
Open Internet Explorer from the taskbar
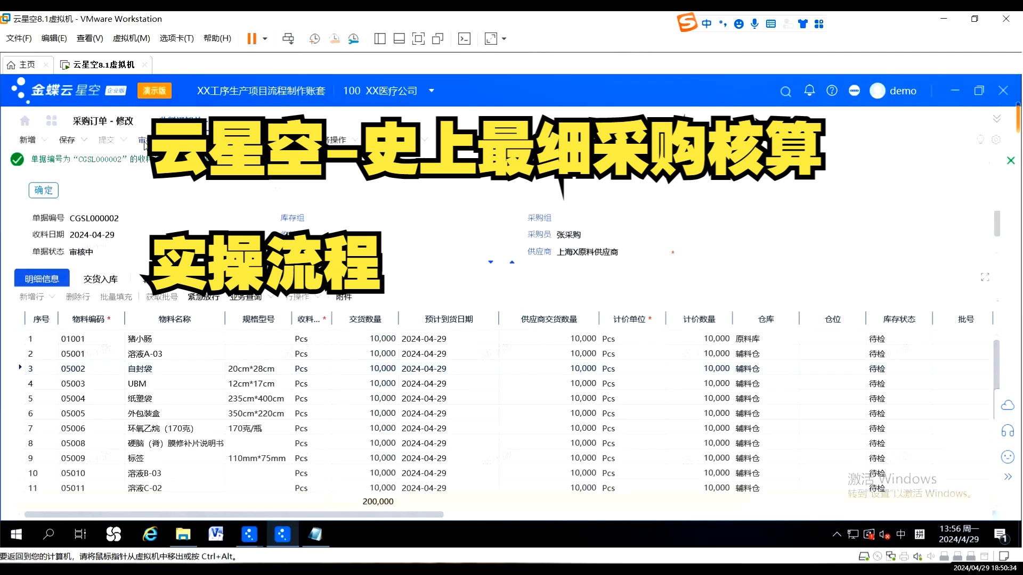point(150,534)
